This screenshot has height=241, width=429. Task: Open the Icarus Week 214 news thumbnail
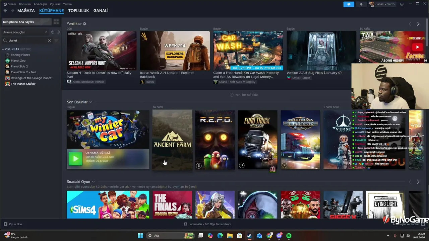[175, 51]
